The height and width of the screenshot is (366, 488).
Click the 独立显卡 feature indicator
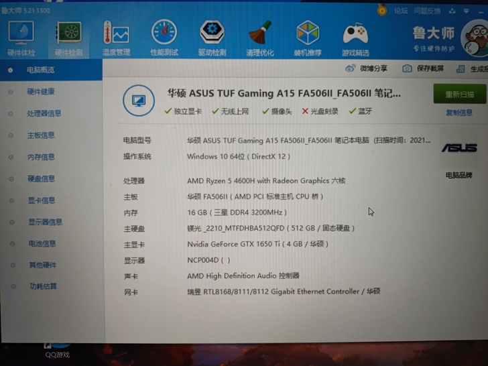[x=183, y=111]
